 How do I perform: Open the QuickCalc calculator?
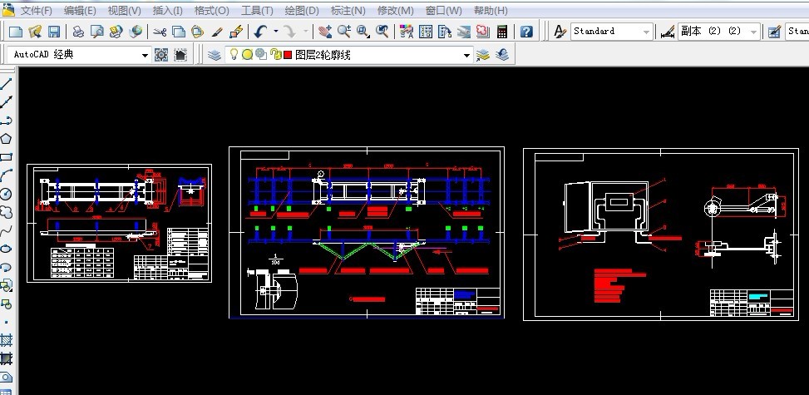(x=502, y=32)
